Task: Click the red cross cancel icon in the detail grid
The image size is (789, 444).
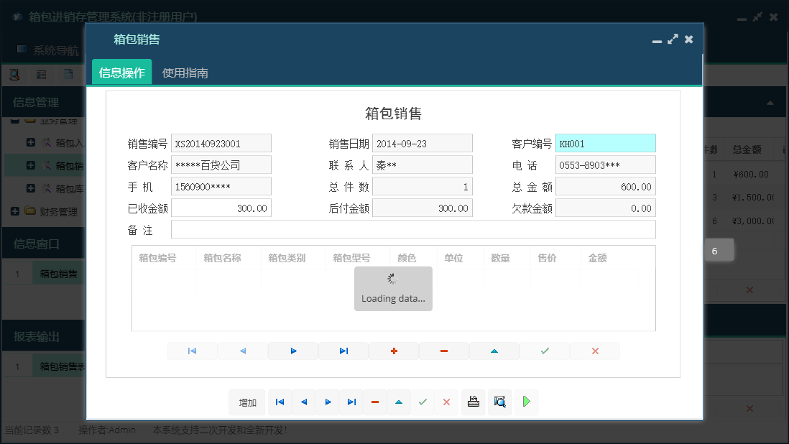Action: click(595, 351)
